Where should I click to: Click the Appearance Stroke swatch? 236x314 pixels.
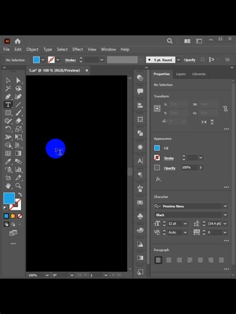(x=157, y=158)
